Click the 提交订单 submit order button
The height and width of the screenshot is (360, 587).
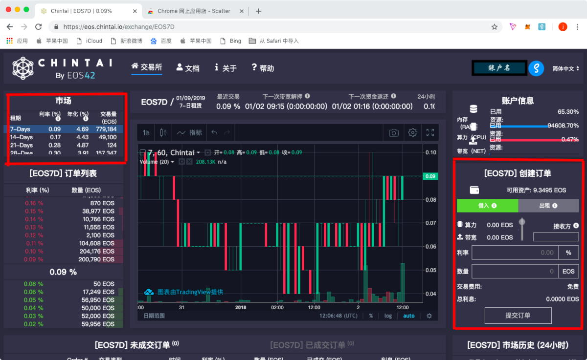[518, 316]
